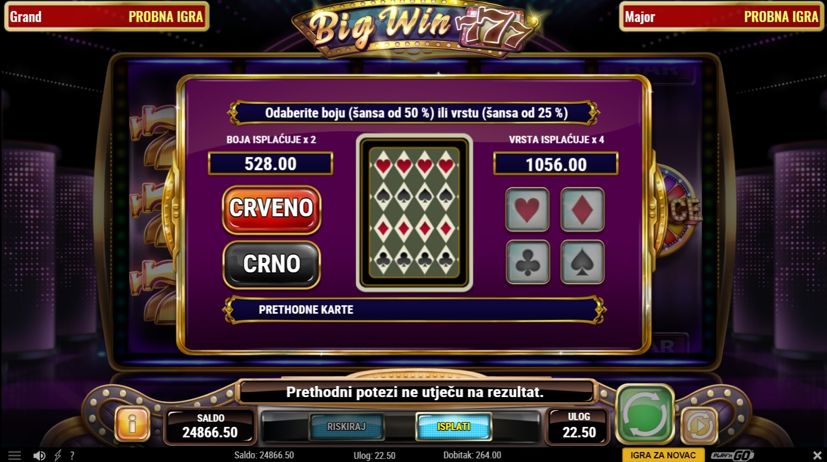Viewport: 827px width, 462px height.
Task: Click the face-down card in center
Action: click(x=414, y=213)
